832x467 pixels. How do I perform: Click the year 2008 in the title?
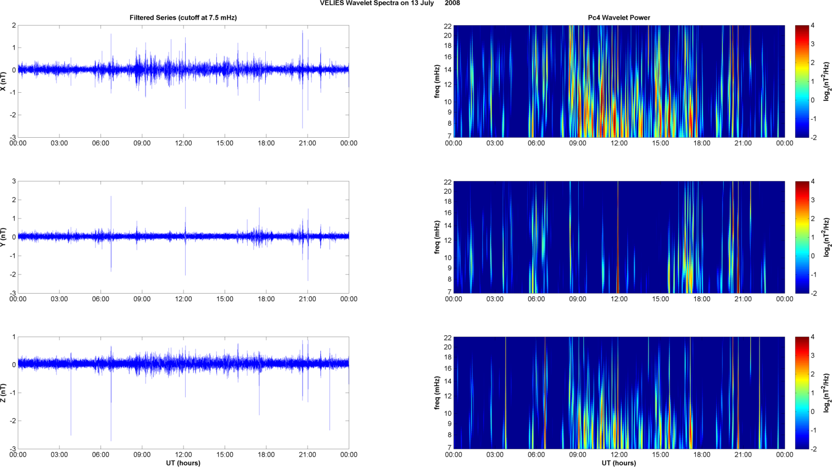point(453,3)
